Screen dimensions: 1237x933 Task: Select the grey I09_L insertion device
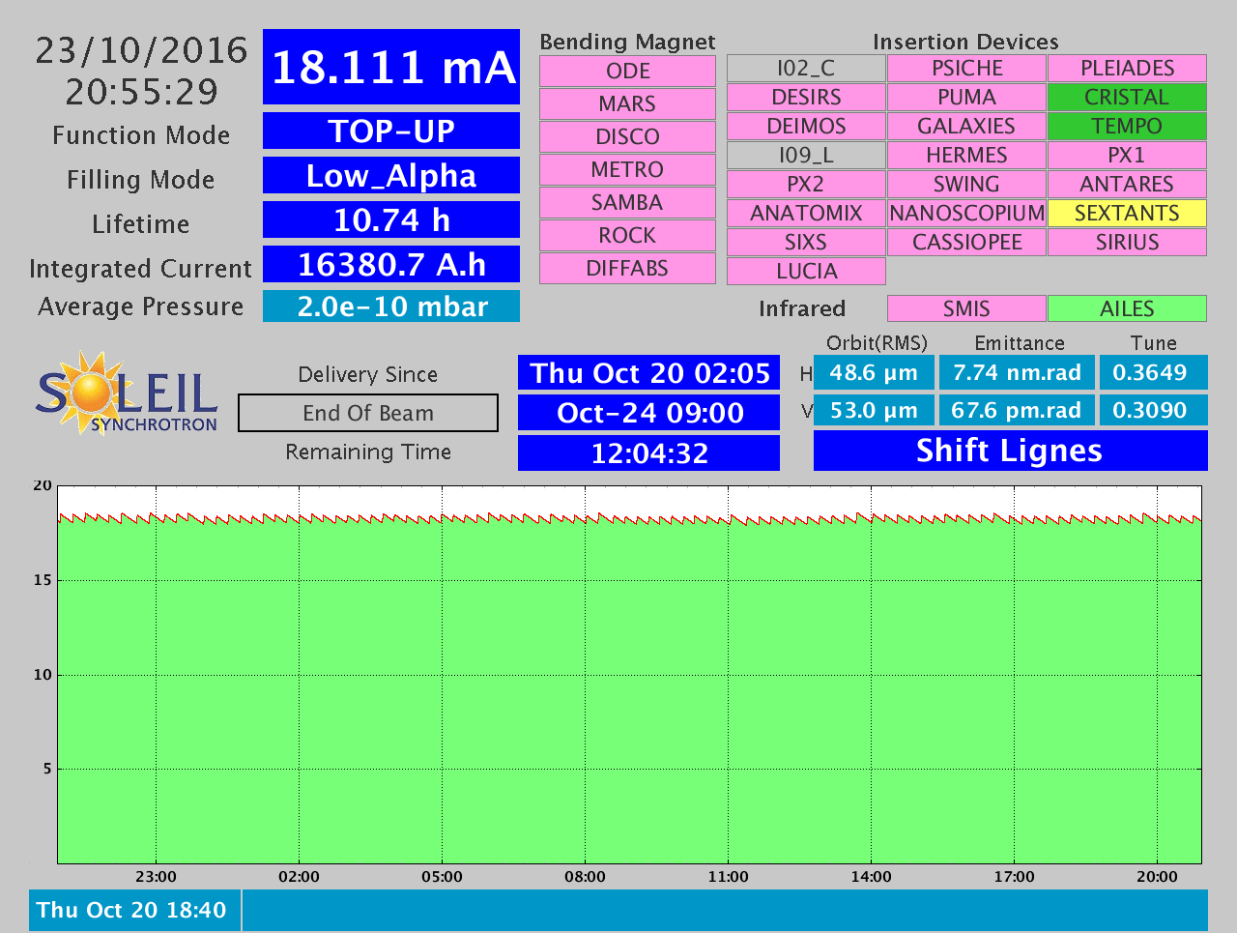[806, 156]
